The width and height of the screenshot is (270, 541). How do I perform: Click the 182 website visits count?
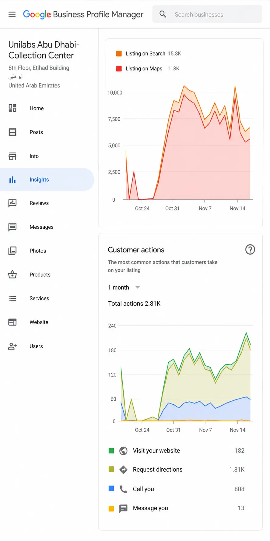pos(239,450)
